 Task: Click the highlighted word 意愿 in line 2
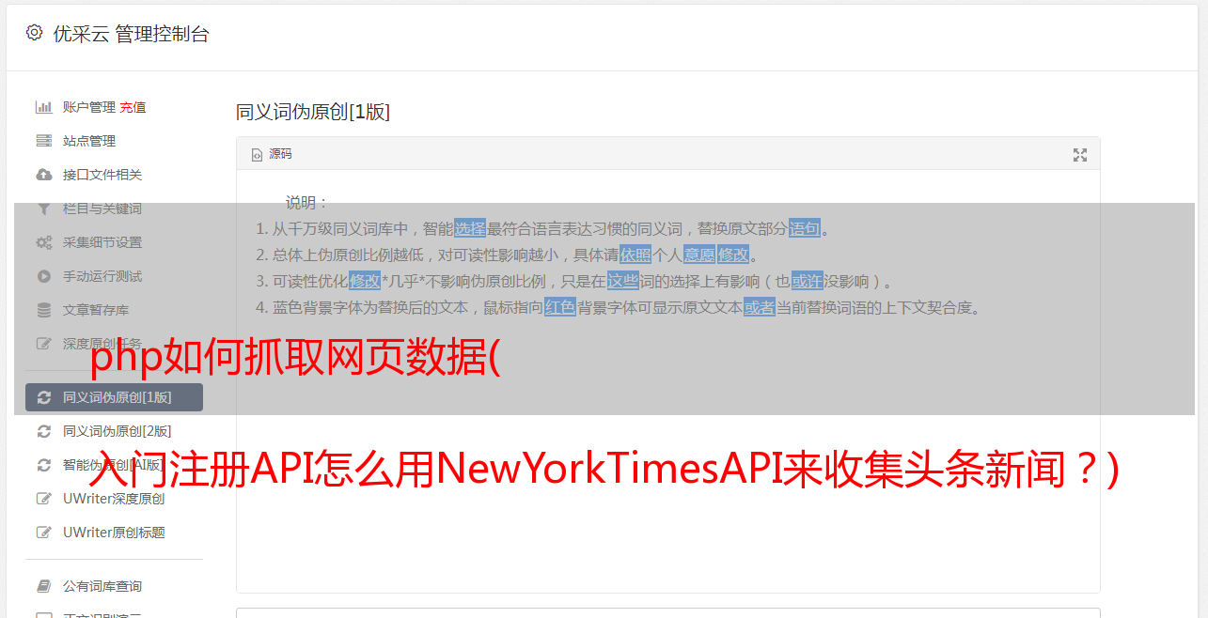pyautogui.click(x=699, y=255)
